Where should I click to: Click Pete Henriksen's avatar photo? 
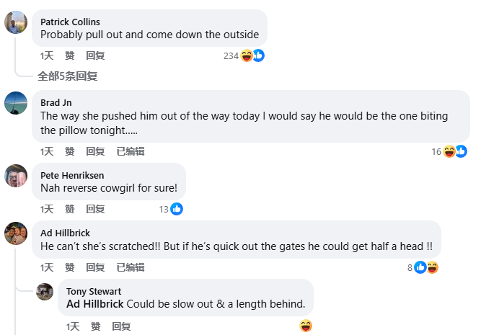tap(16, 176)
